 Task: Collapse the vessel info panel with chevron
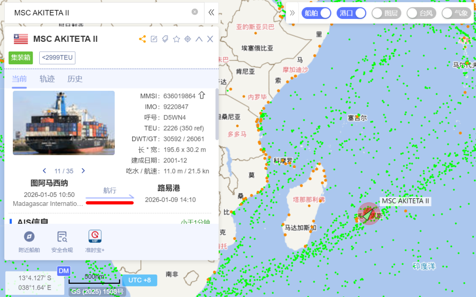tap(199, 39)
